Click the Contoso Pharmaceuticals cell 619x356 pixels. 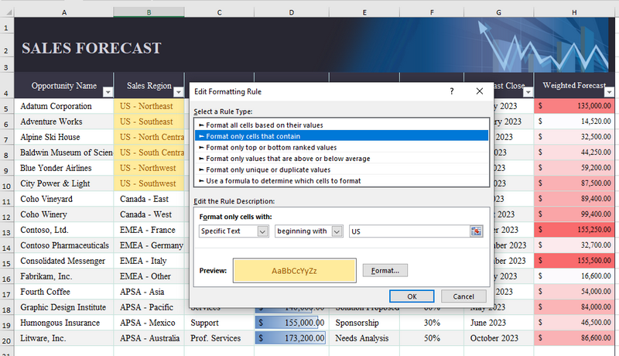coord(64,245)
